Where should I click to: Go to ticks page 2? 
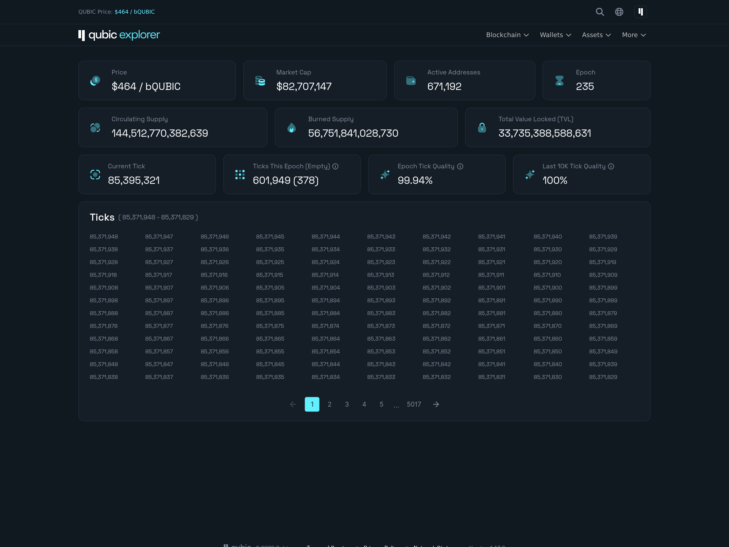pyautogui.click(x=330, y=404)
